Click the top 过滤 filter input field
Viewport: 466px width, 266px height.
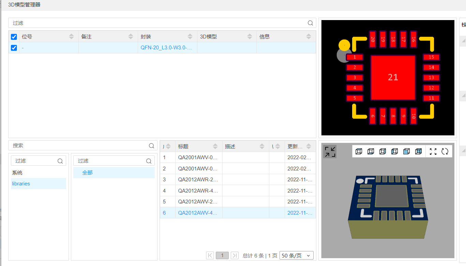pyautogui.click(x=159, y=23)
